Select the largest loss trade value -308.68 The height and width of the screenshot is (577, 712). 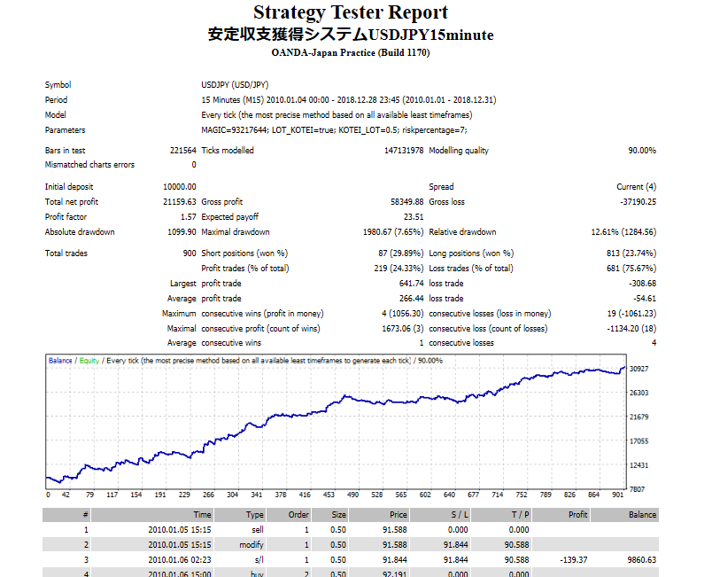[643, 284]
